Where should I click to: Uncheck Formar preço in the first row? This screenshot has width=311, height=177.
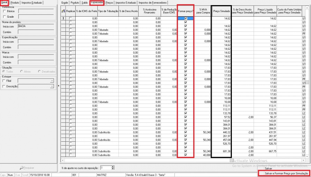click(186, 18)
